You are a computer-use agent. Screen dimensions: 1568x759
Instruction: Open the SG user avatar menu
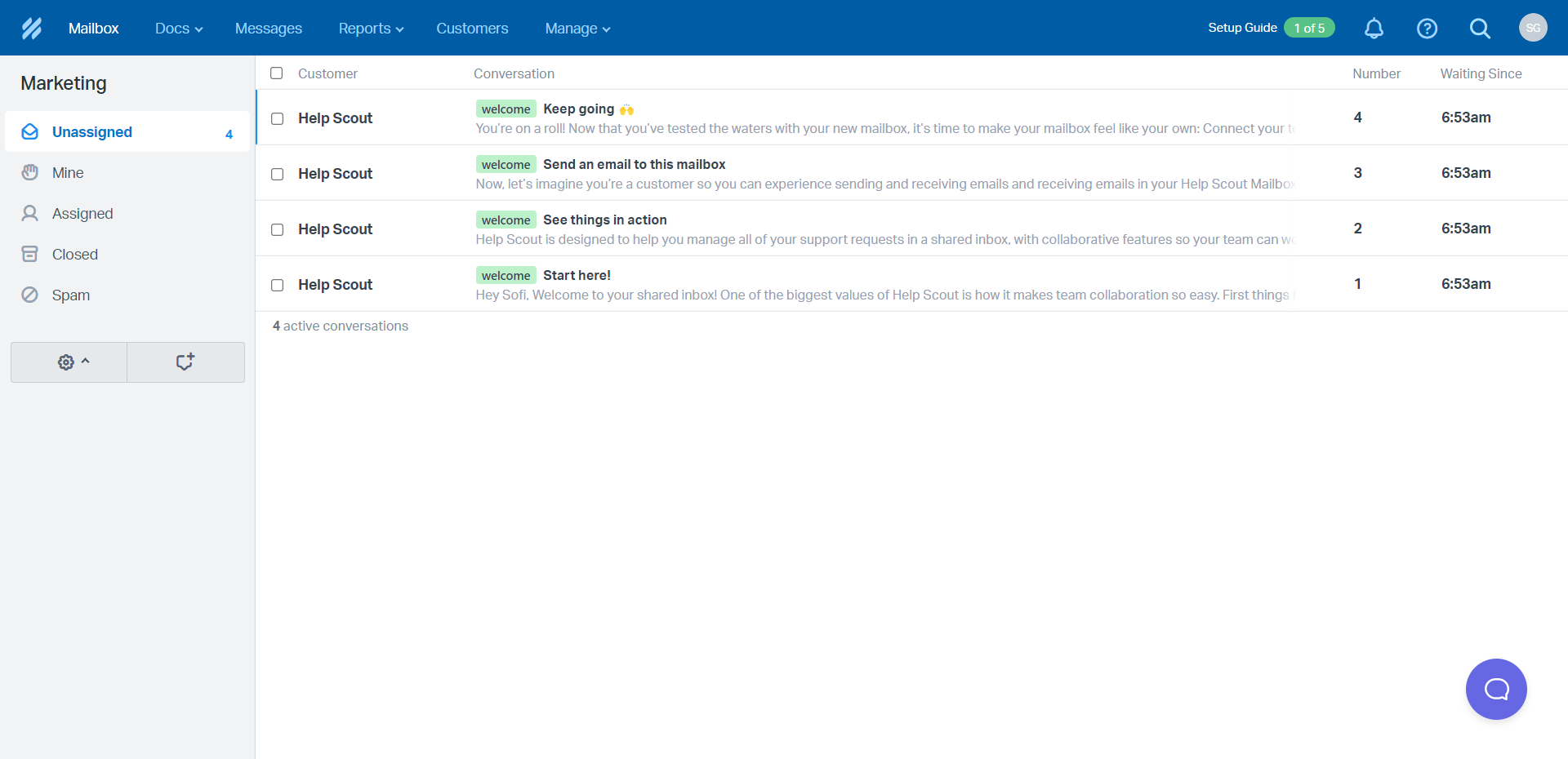(1533, 28)
